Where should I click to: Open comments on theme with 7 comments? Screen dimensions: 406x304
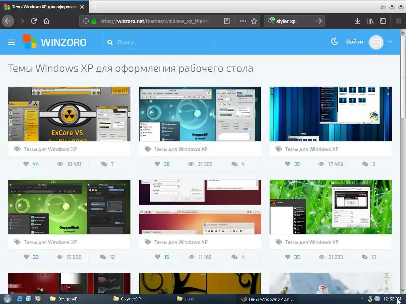tap(107, 164)
